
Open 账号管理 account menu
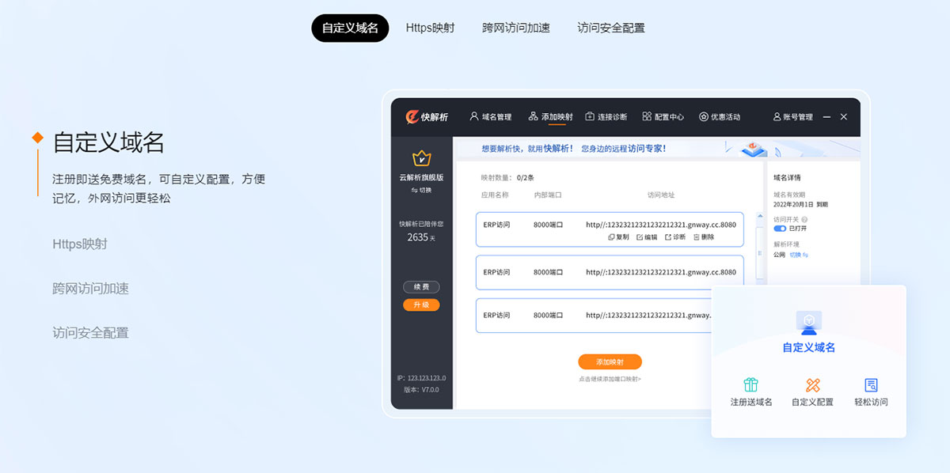(792, 117)
